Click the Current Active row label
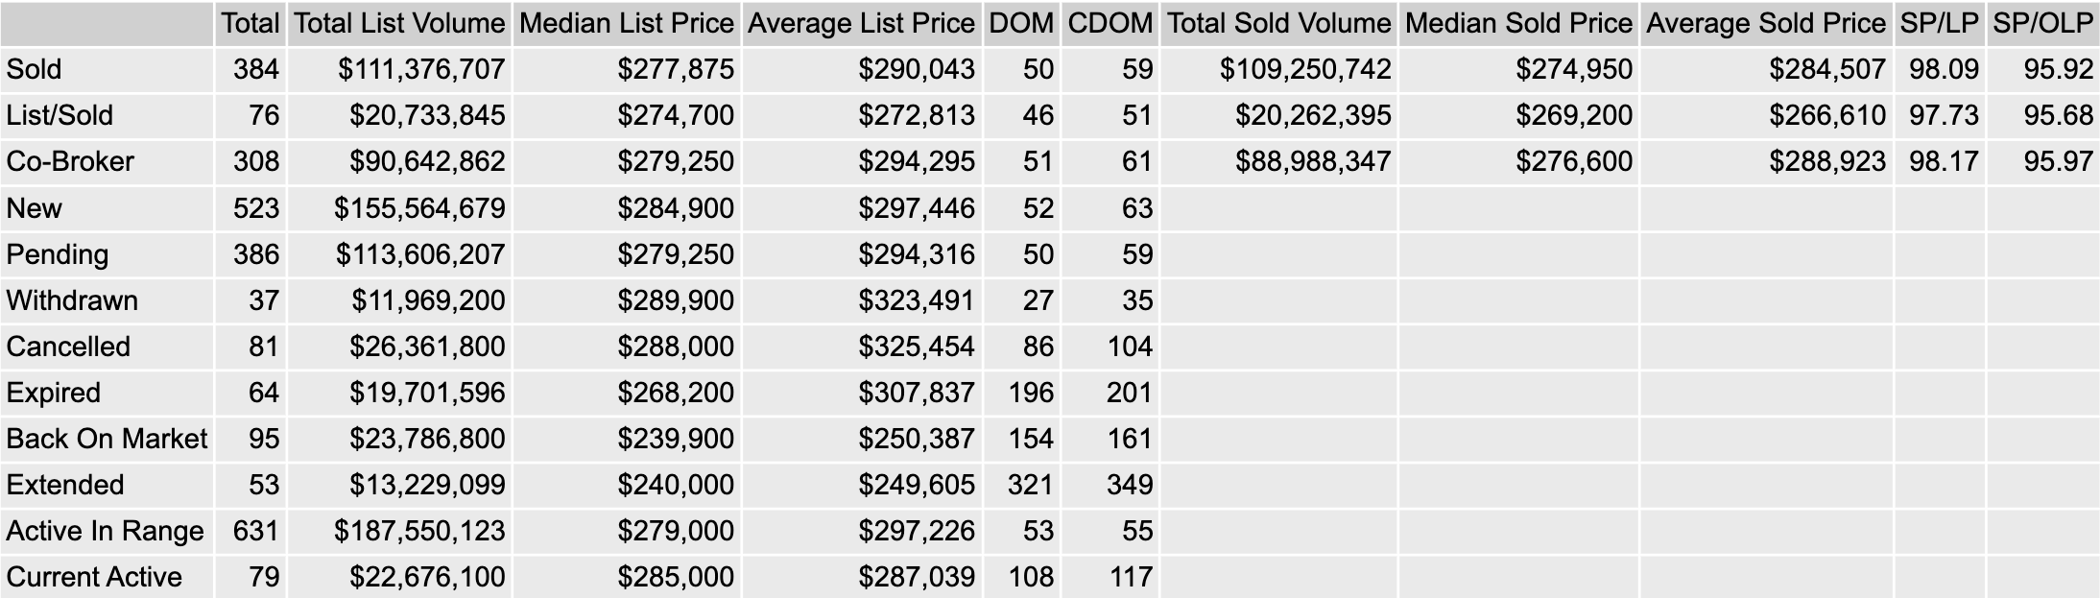 click(94, 577)
